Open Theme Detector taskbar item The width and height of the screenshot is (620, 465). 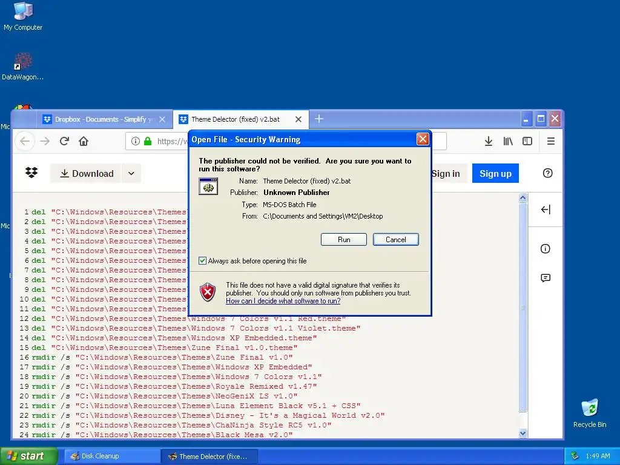[209, 457]
